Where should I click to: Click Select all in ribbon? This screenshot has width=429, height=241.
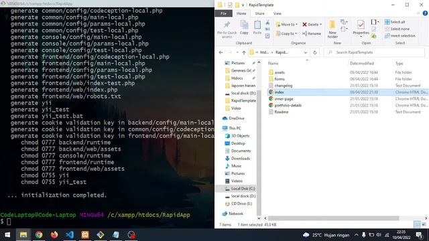tap(395, 22)
